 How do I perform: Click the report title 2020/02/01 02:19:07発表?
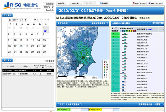click(81, 11)
